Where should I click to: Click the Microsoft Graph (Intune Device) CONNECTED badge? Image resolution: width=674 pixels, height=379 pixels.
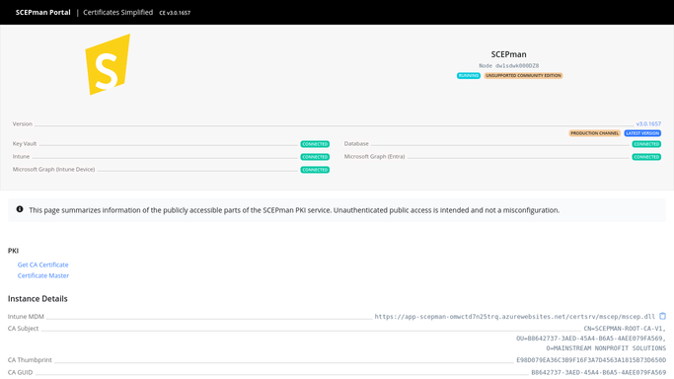point(315,170)
